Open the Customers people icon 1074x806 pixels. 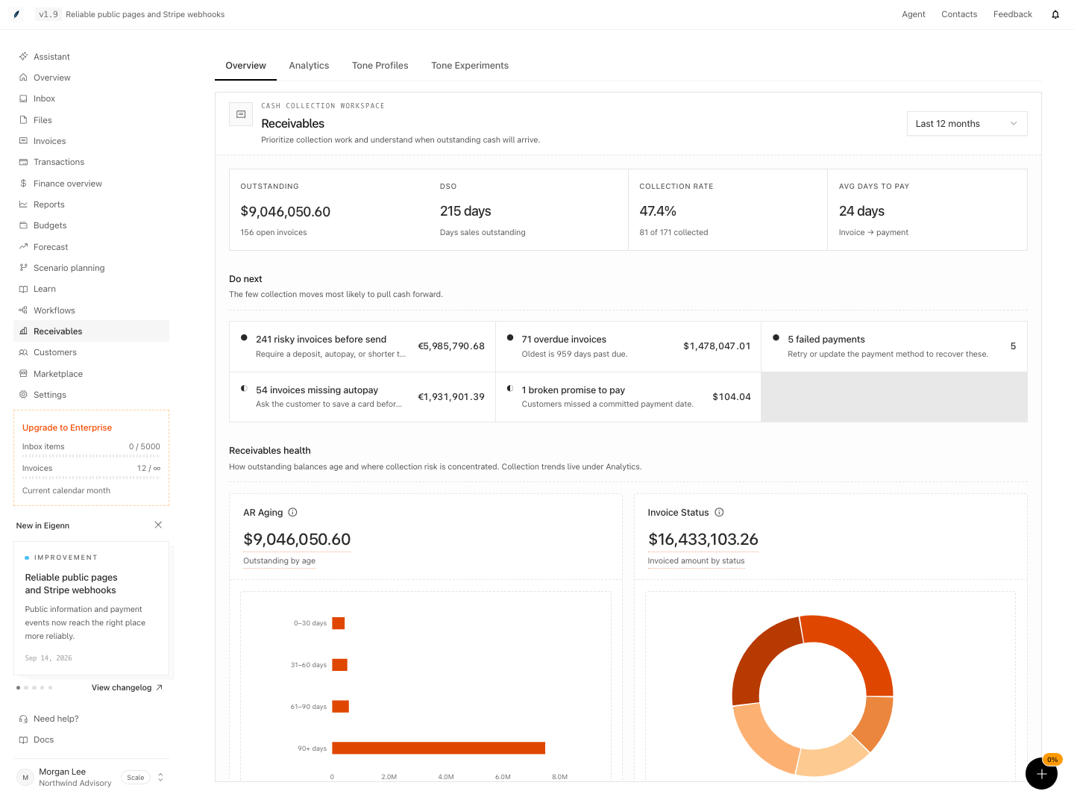[x=23, y=352]
